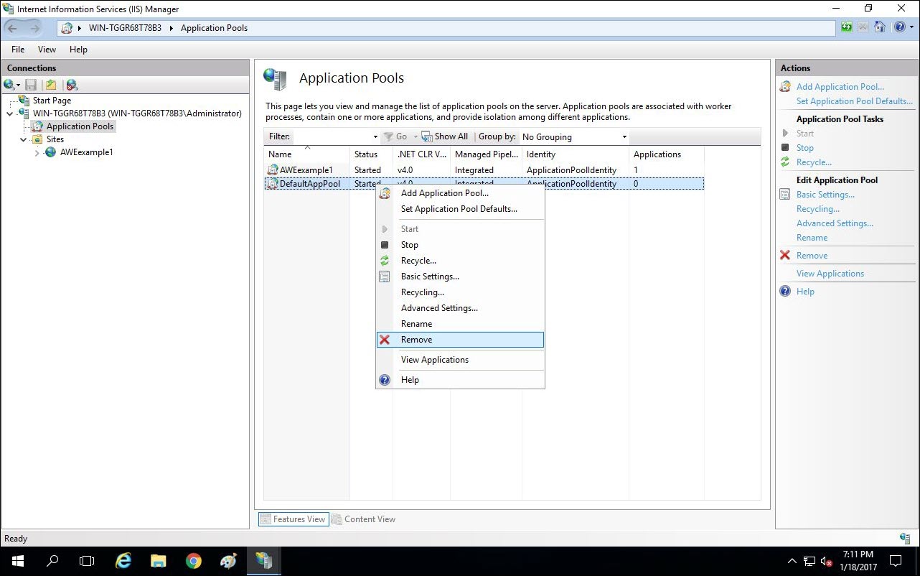Click the Forward navigation arrow button
The width and height of the screenshot is (920, 576).
tap(34, 28)
